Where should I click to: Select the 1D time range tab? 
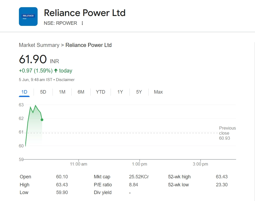pos(24,92)
